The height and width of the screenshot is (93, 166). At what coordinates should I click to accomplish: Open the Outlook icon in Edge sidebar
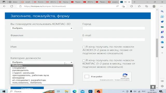[x=162, y=42]
